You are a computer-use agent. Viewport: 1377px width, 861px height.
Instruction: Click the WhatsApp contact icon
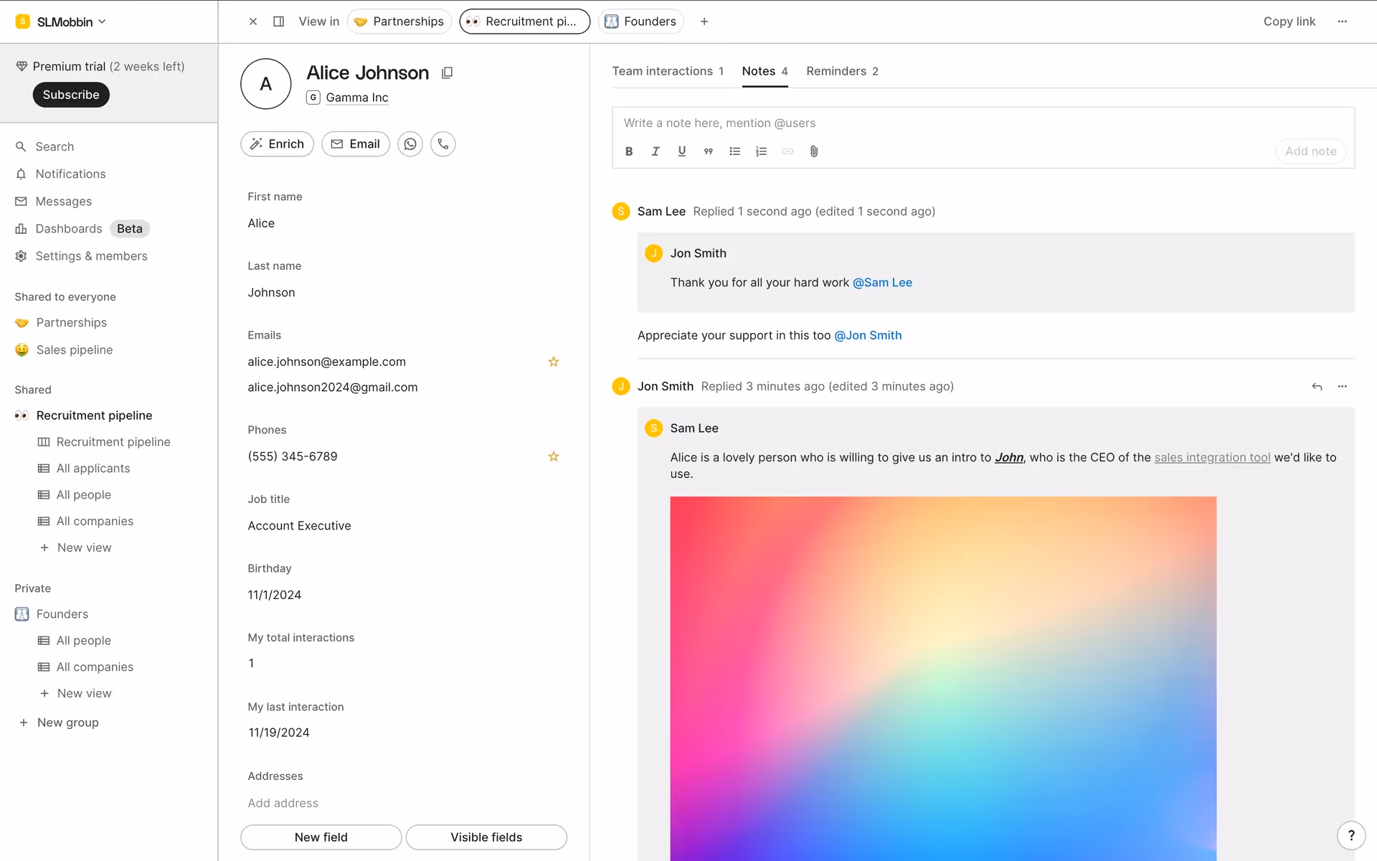tap(410, 144)
